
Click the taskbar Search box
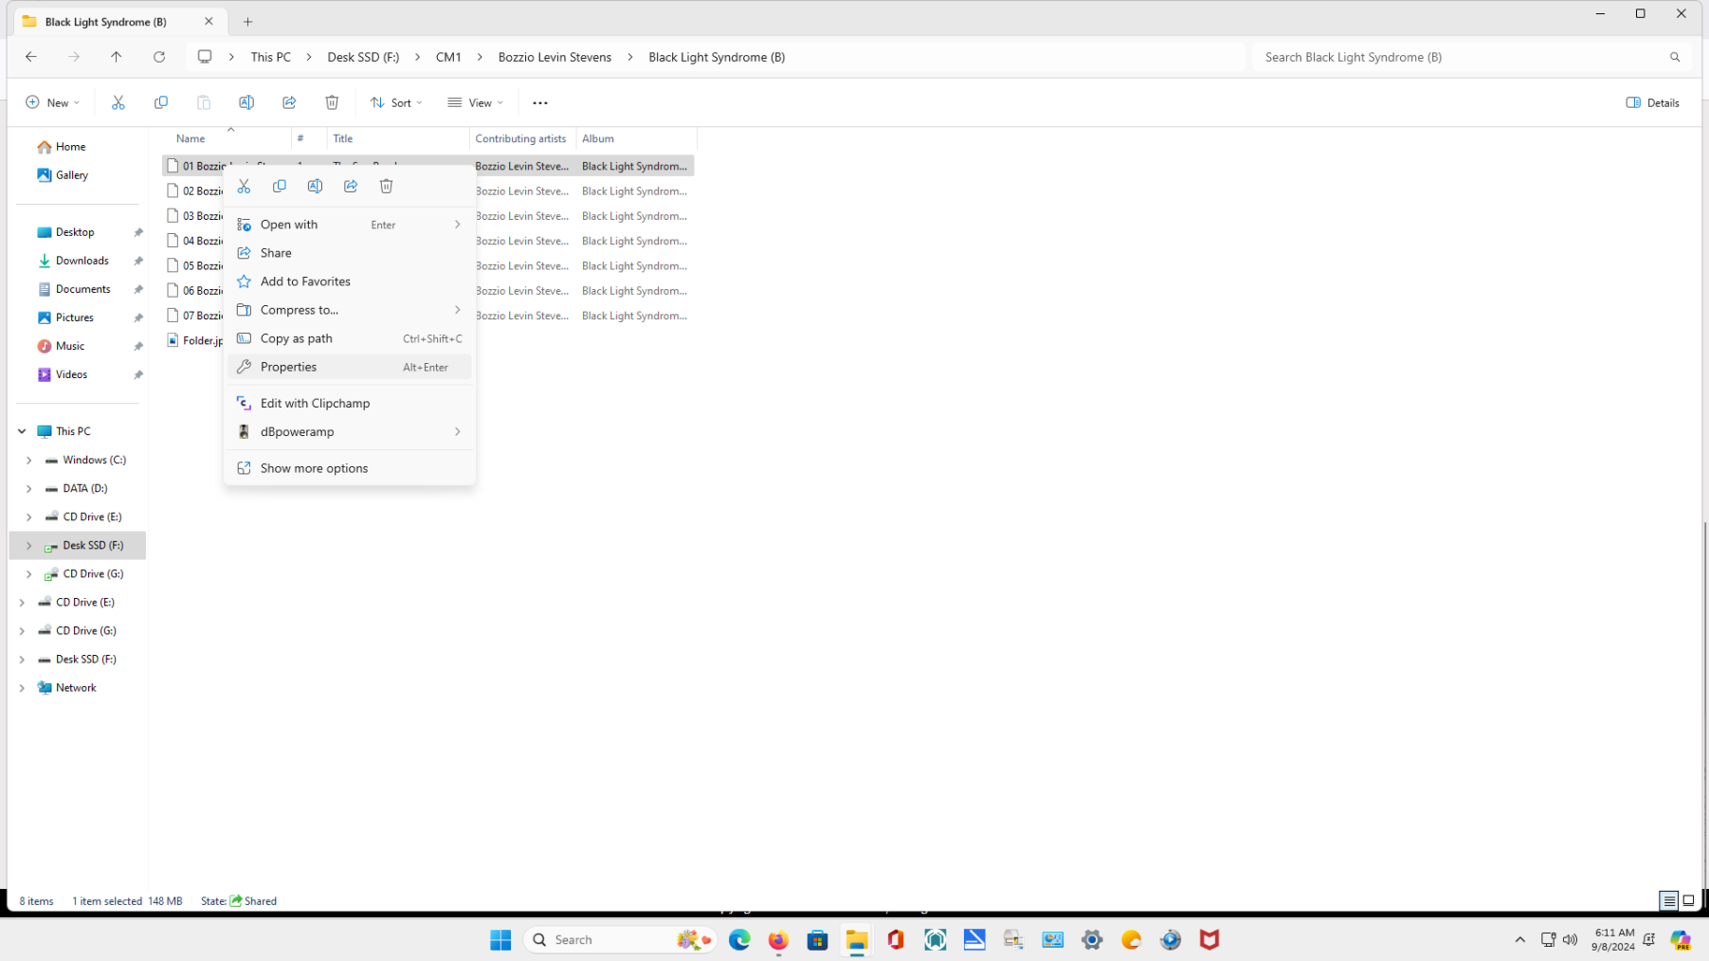(619, 939)
